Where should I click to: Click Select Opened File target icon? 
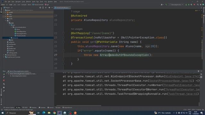[40, 8]
